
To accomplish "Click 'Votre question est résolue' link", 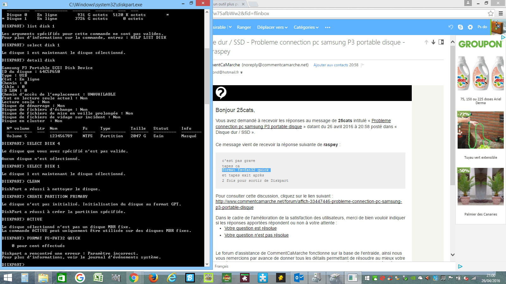I will tap(250, 228).
